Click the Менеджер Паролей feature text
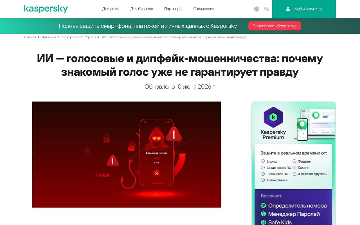Viewport: 360px width, 225px height. point(294,214)
